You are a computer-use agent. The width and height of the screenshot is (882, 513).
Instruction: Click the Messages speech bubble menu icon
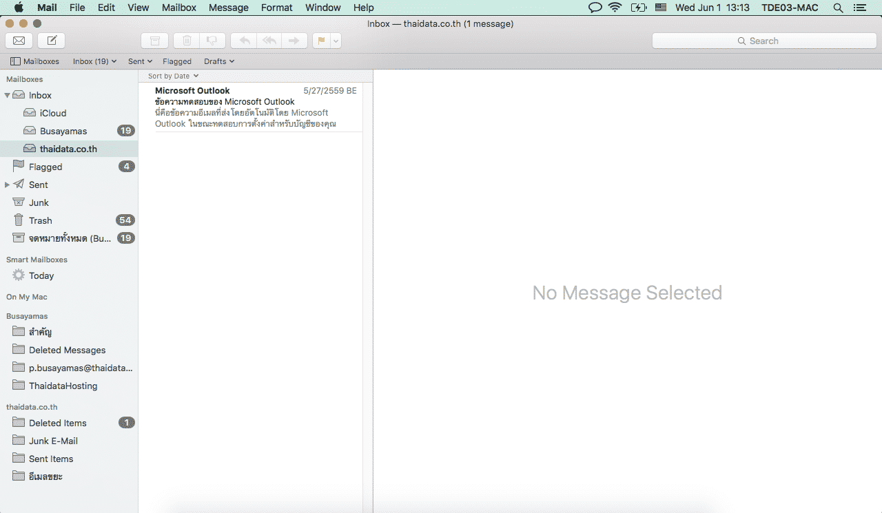(595, 8)
